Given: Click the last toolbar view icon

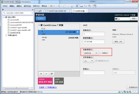Looking at the screenshot, I should 95,6.
